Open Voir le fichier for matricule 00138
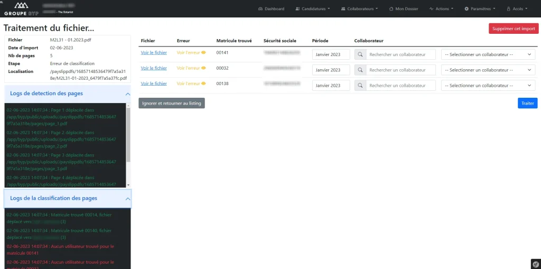Image resolution: width=541 pixels, height=269 pixels. [154, 84]
